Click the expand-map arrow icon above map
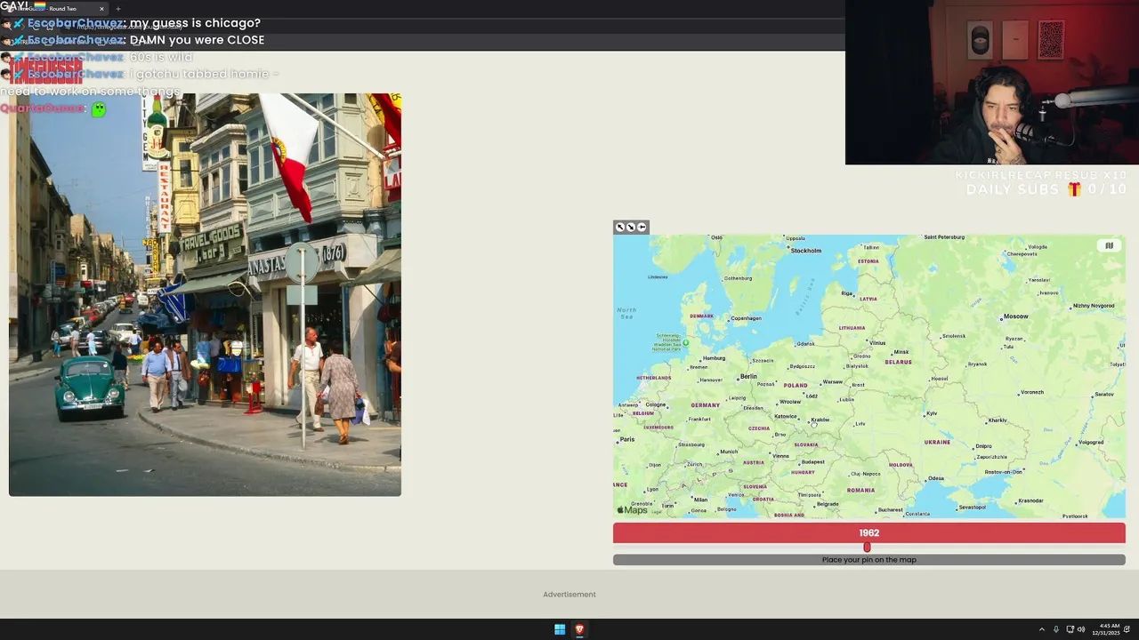This screenshot has height=640, width=1139. 620,227
